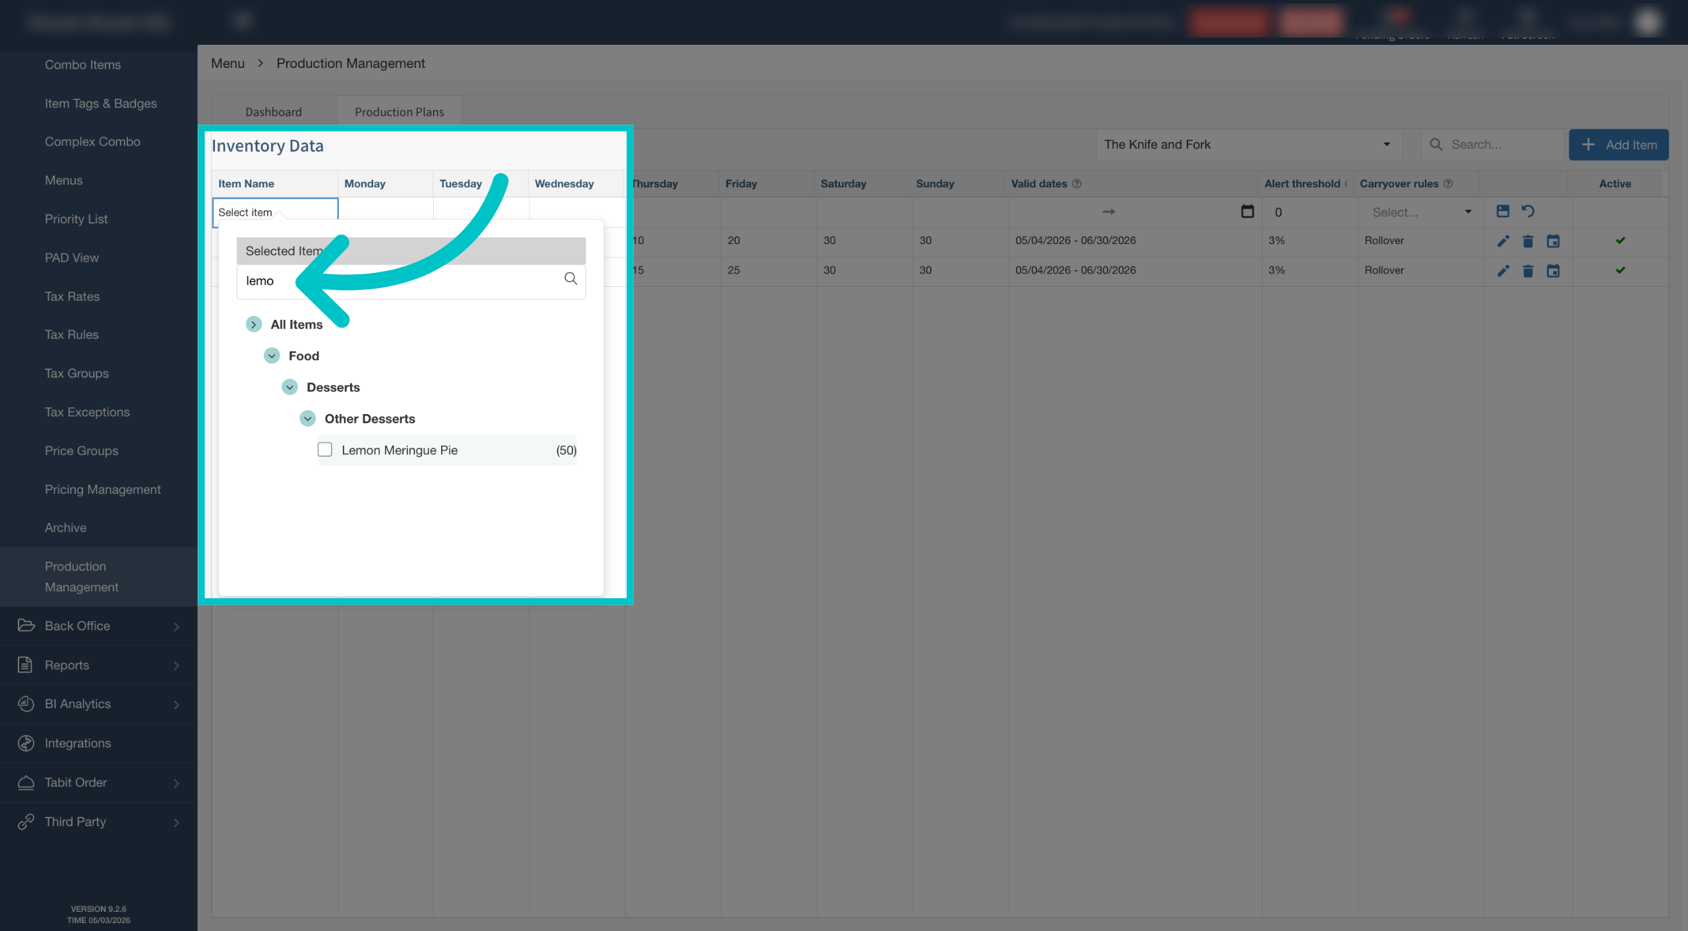The height and width of the screenshot is (931, 1688).
Task: Open Combo Items in the sidebar
Action: coord(82,65)
